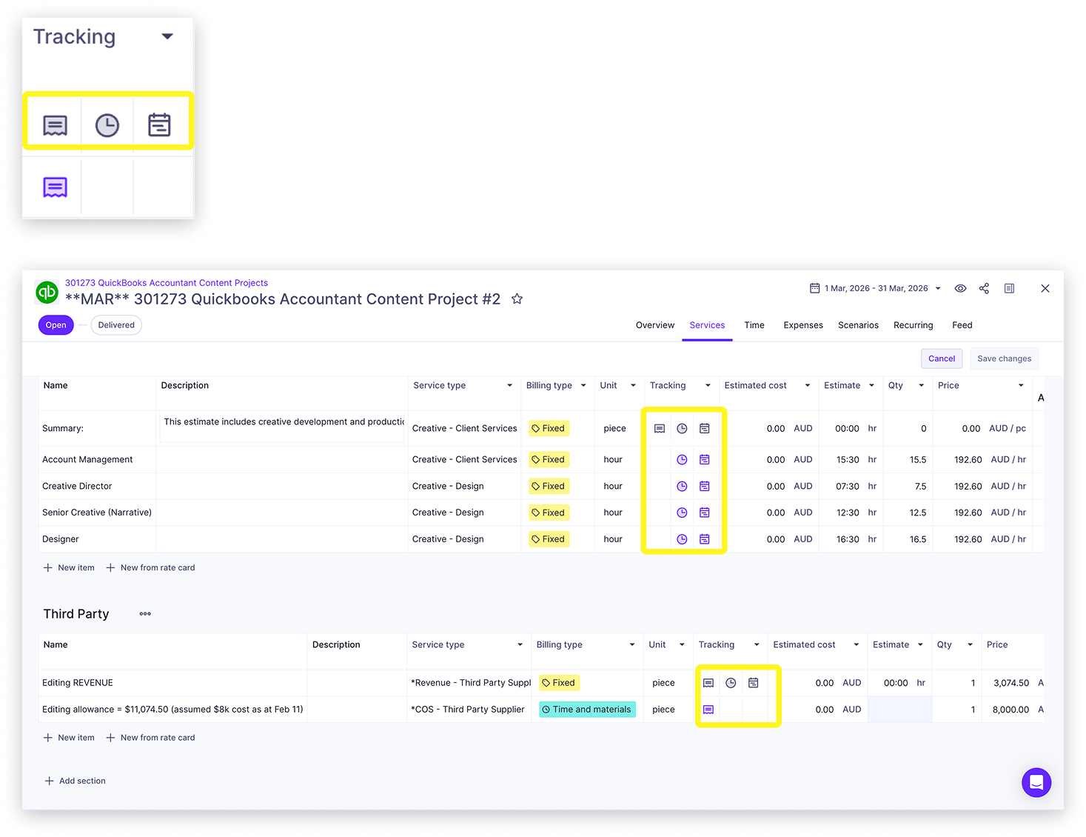The image size is (1086, 837).
Task: Set status to Delivered
Action: (x=116, y=325)
